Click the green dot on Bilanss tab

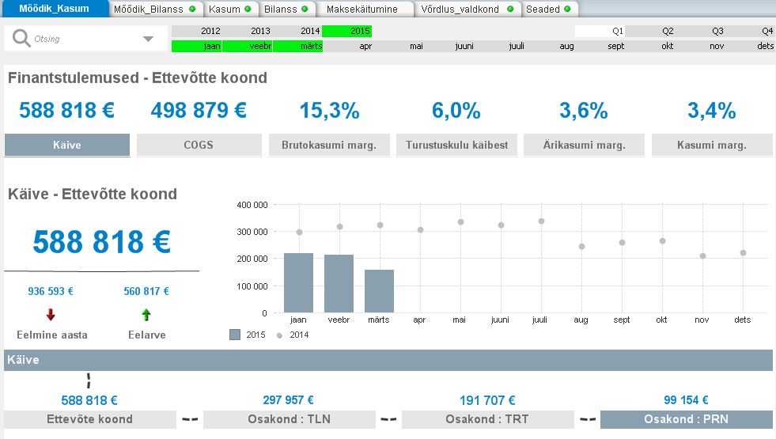(305, 9)
